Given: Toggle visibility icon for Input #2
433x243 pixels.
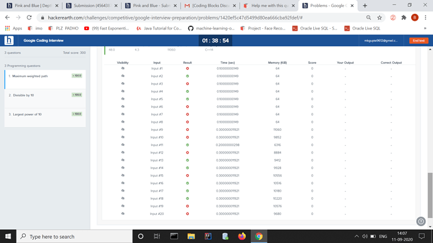Looking at the screenshot, I should (x=122, y=76).
